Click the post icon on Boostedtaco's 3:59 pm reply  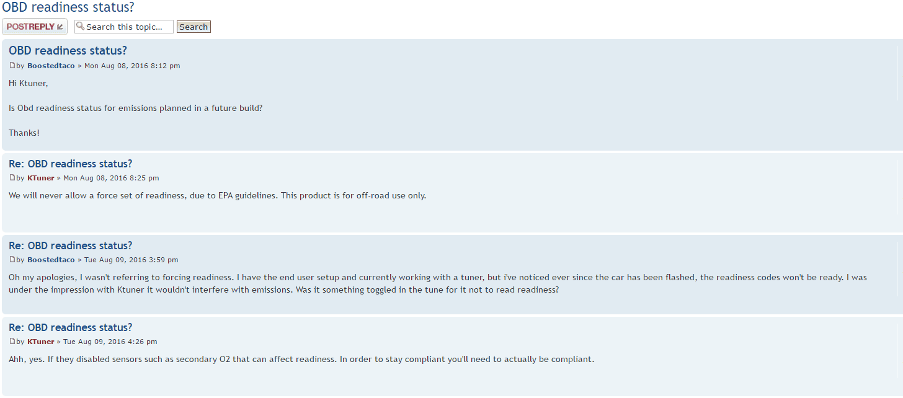[12, 260]
